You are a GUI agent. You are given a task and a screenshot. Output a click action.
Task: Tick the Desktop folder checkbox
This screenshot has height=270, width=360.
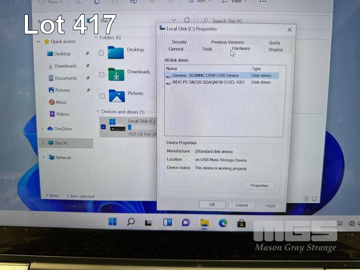coord(101,53)
